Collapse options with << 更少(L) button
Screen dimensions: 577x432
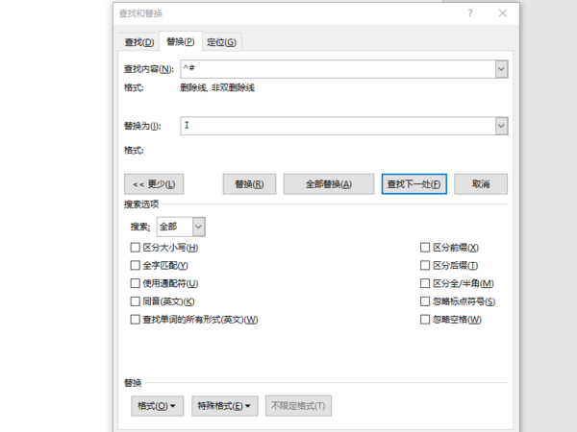coord(154,184)
